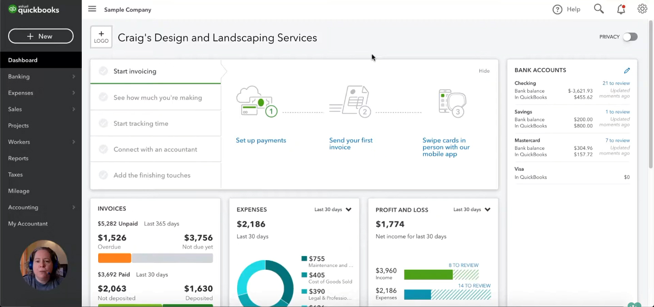The width and height of the screenshot is (654, 307).
Task: Open the Set up payments link
Action: click(261, 140)
